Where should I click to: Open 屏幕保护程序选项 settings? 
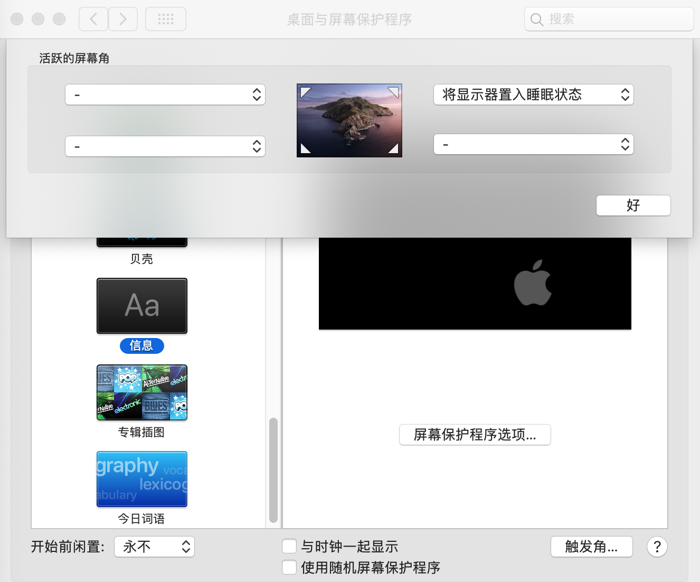pyautogui.click(x=475, y=435)
